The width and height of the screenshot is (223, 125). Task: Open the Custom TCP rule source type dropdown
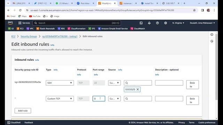point(114,99)
